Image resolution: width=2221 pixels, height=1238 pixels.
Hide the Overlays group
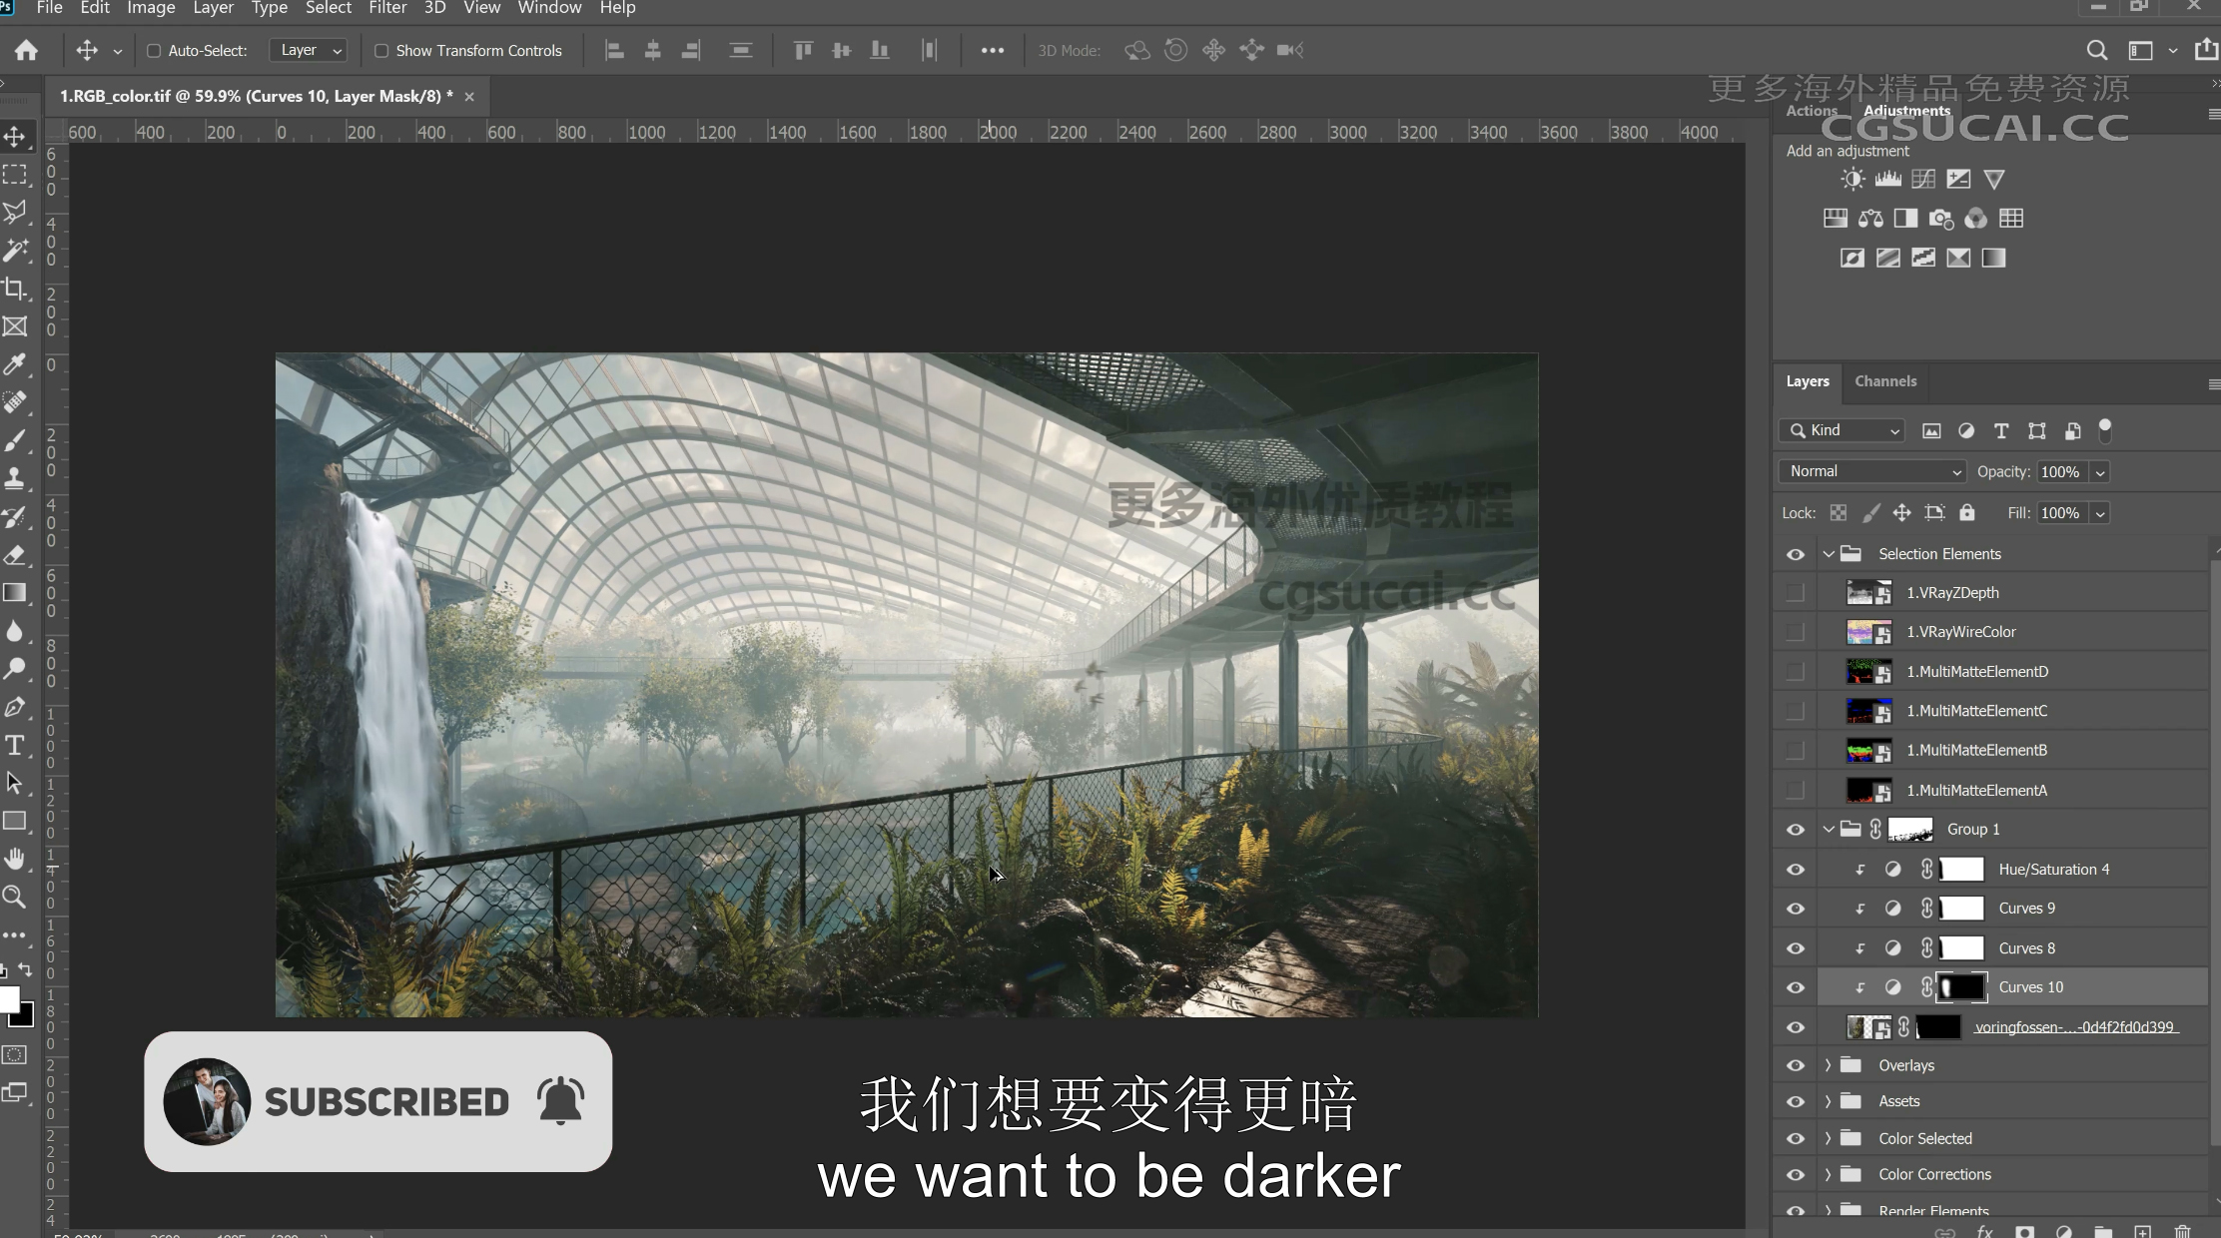click(x=1796, y=1065)
